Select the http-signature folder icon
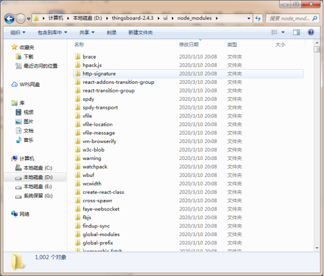The image size is (324, 276). (x=77, y=73)
